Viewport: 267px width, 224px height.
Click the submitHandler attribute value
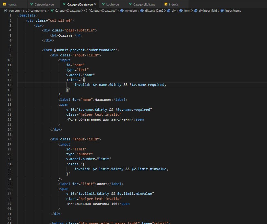[x=102, y=50]
